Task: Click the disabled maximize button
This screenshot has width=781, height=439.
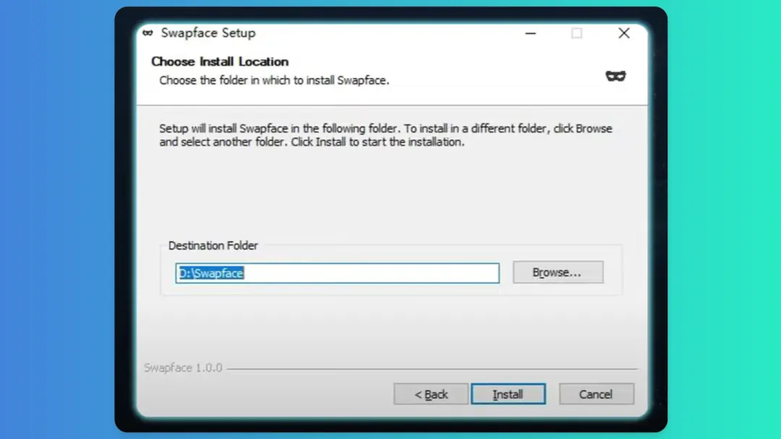Action: pos(577,33)
